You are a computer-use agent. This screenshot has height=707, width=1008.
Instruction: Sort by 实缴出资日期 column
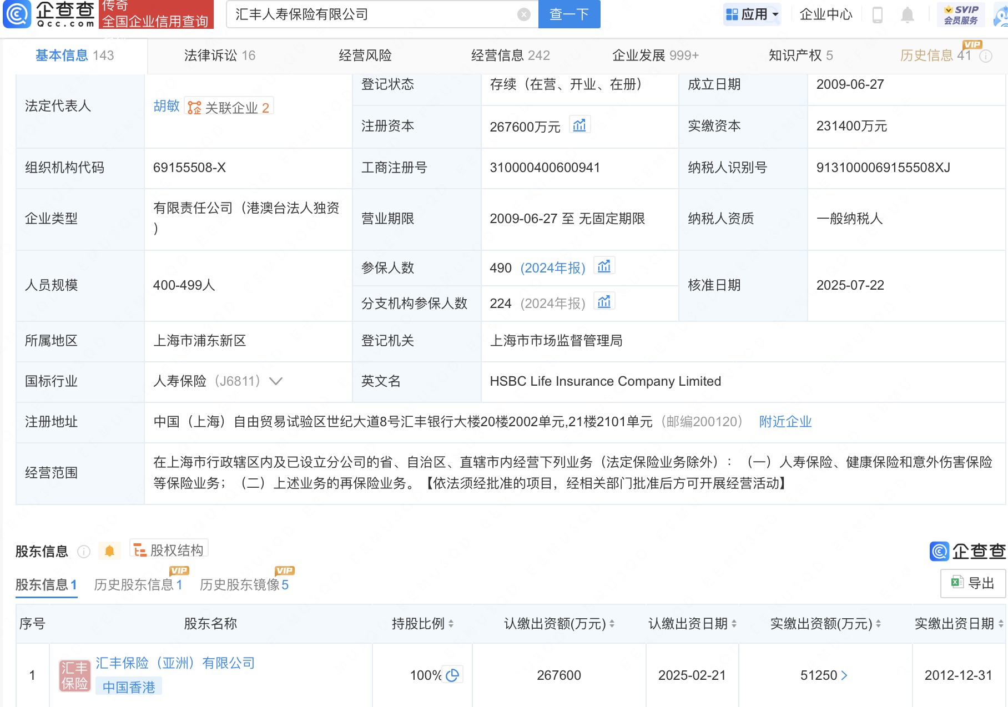(1001, 624)
